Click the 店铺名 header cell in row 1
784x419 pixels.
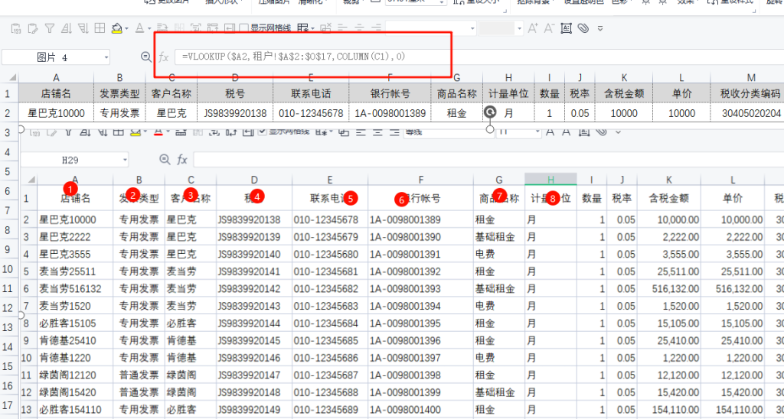(56, 93)
